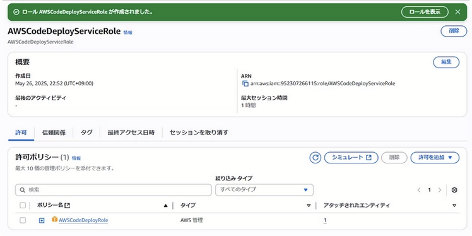Click the 絞り込み タイプ label
The image size is (472, 236).
tap(234, 178)
